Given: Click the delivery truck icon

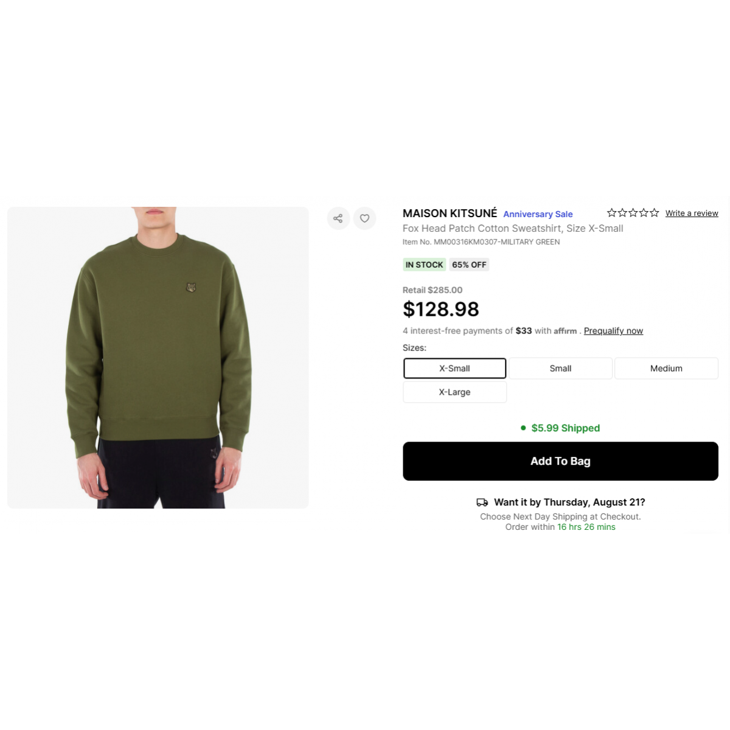Looking at the screenshot, I should click(482, 502).
